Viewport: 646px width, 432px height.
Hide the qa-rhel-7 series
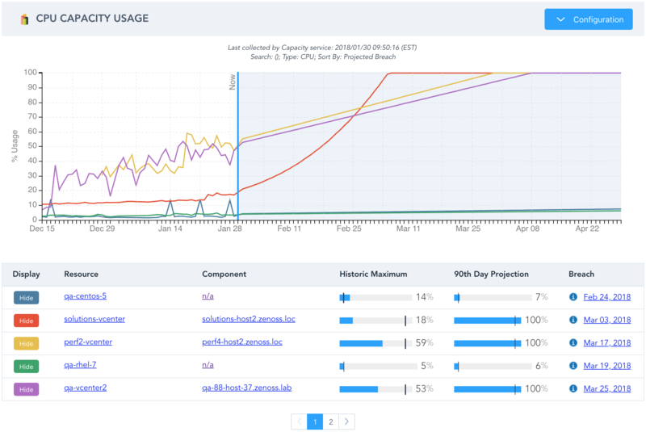(27, 367)
